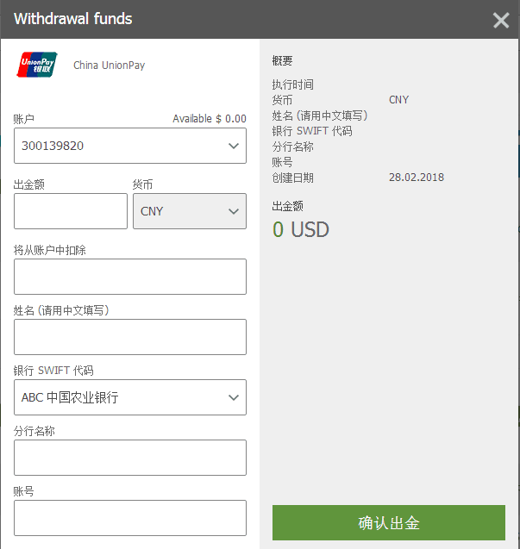Click the 概要 summary heading
This screenshot has width=520, height=549.
coord(282,61)
